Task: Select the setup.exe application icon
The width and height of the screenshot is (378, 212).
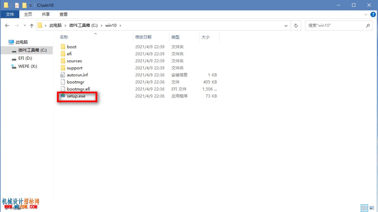Action: tap(63, 96)
